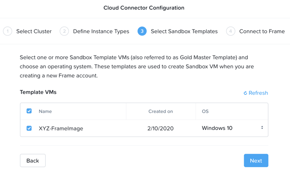Click the step 1 circle icon
Image resolution: width=290 pixels, height=173 pixels.
click(7, 31)
